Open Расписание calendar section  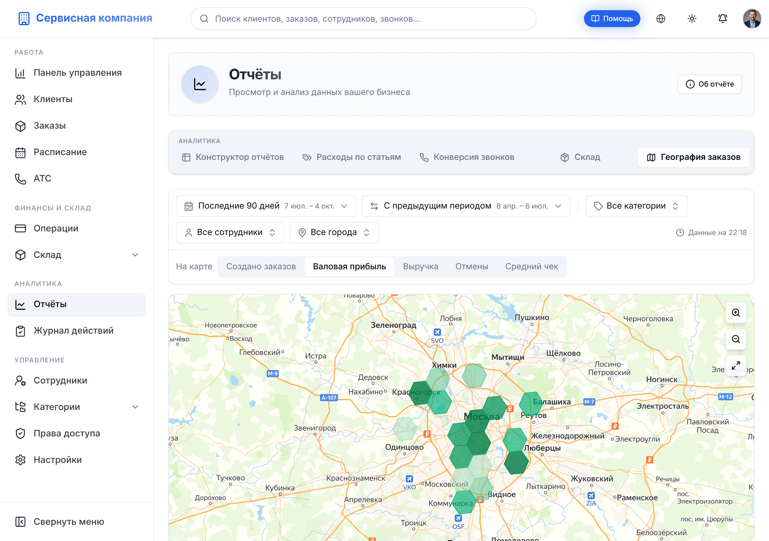[76, 152]
